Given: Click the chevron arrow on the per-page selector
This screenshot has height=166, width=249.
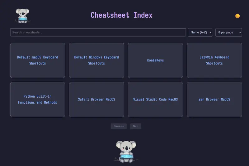Looking at the screenshot, I should point(239,32).
